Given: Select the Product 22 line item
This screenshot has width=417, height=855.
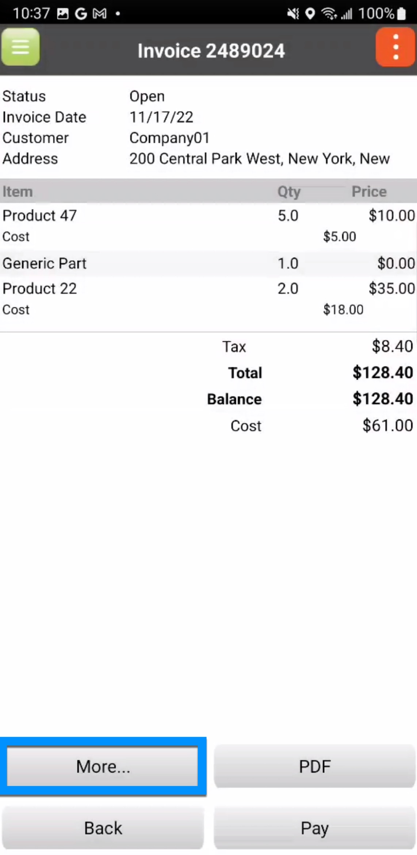Looking at the screenshot, I should (x=39, y=289).
